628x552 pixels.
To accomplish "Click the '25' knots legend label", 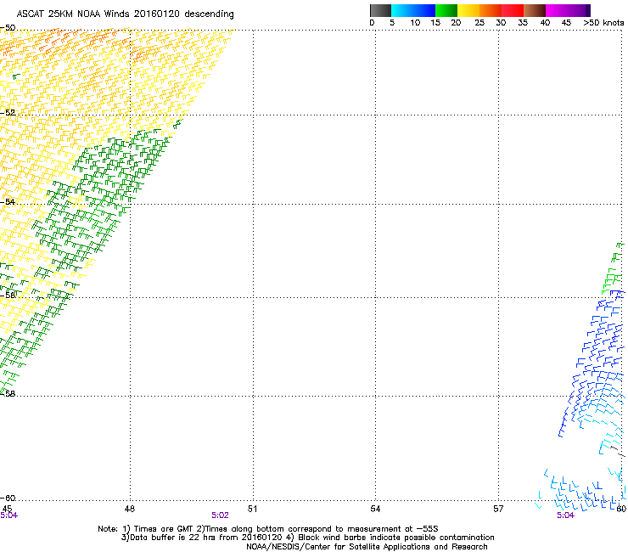I will click(479, 23).
